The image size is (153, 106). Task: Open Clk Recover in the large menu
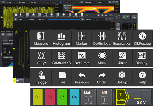[x=142, y=39]
